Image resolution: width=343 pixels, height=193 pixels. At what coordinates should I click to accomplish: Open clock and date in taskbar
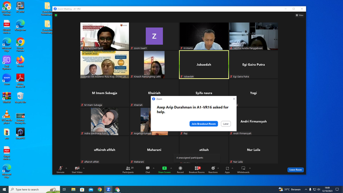pyautogui.click(x=327, y=189)
